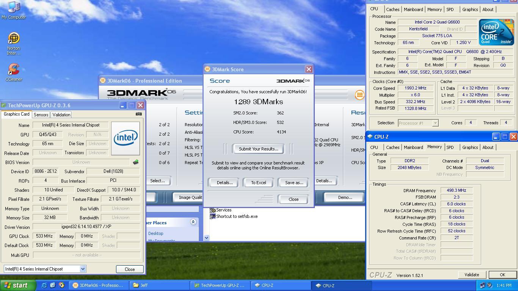Click the 1289 3DMarks score text
Image resolution: width=518 pixels, height=291 pixels.
(259, 102)
